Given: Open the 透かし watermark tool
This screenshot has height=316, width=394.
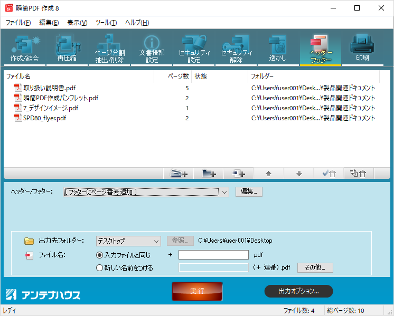Looking at the screenshot, I should (x=278, y=49).
